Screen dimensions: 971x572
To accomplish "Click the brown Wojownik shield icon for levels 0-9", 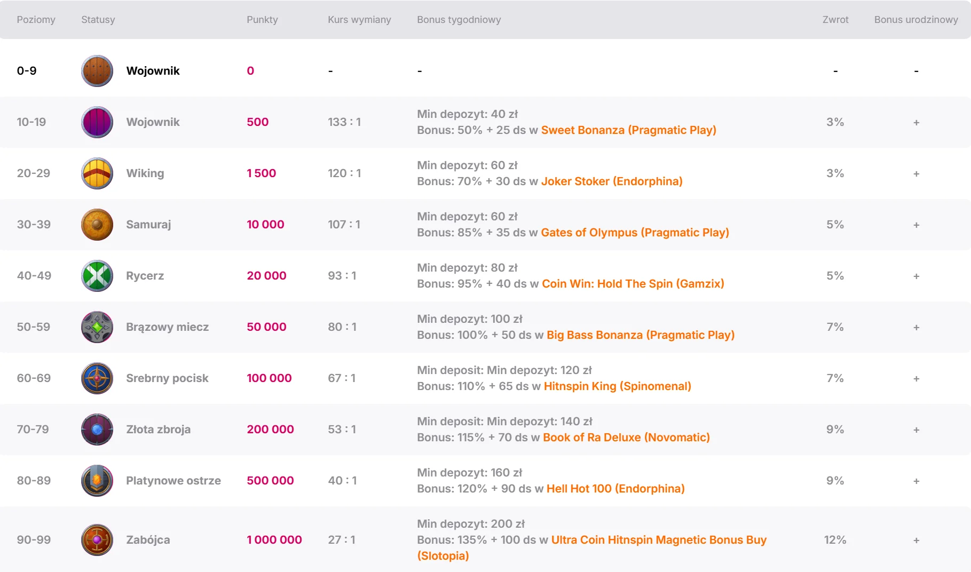I will coord(97,71).
